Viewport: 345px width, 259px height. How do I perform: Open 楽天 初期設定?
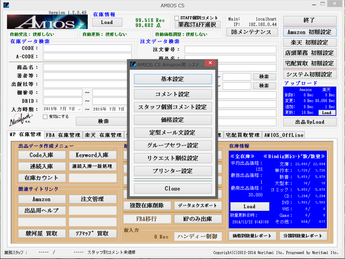[310, 43]
